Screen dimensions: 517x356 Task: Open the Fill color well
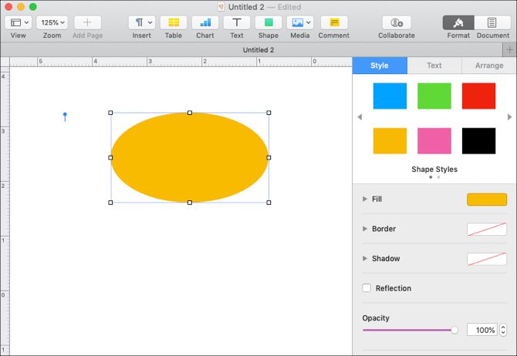[487, 200]
